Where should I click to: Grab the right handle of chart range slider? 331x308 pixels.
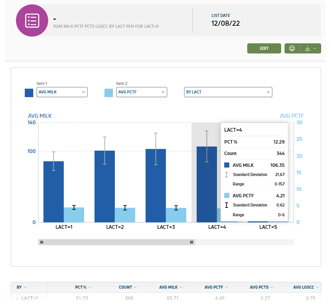point(192,242)
